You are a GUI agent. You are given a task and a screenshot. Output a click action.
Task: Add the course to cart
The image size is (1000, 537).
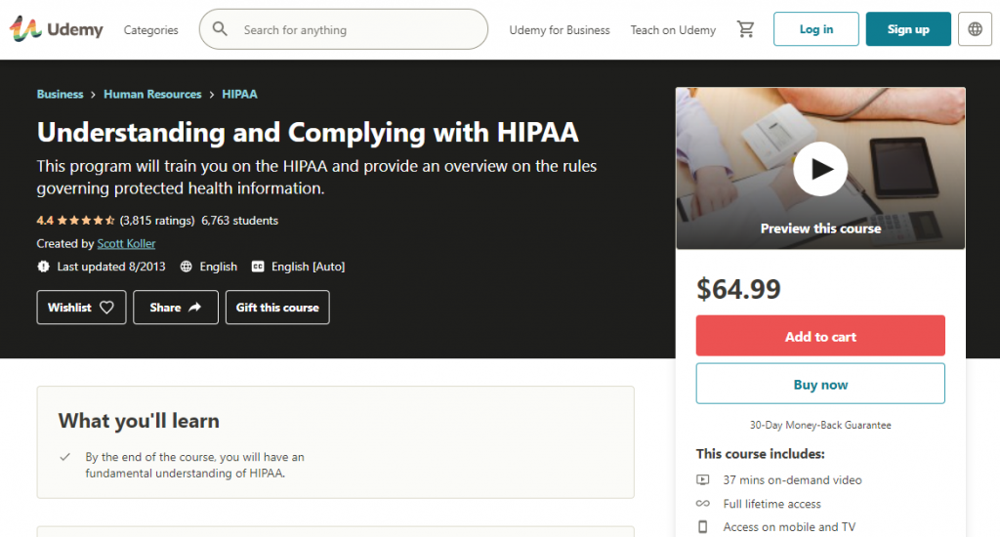click(x=820, y=336)
